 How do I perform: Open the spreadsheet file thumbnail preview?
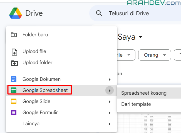pos(150,122)
